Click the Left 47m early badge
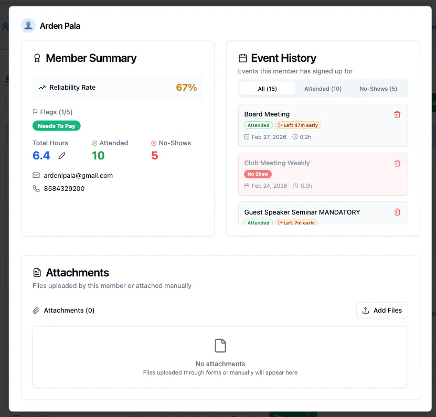The height and width of the screenshot is (417, 436). point(298,125)
